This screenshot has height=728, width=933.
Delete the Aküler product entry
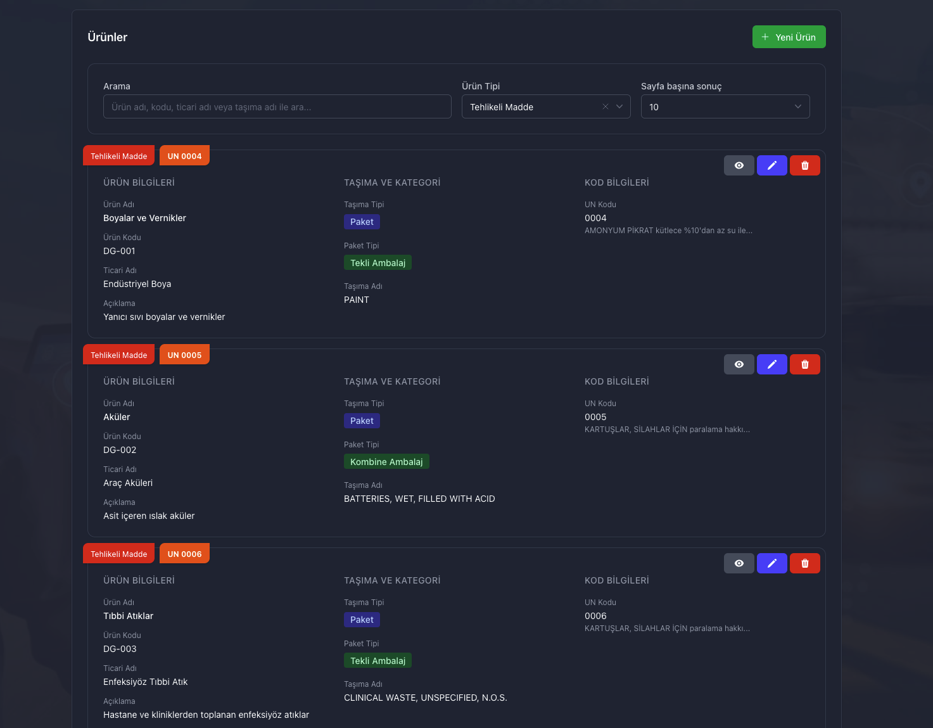(x=804, y=364)
